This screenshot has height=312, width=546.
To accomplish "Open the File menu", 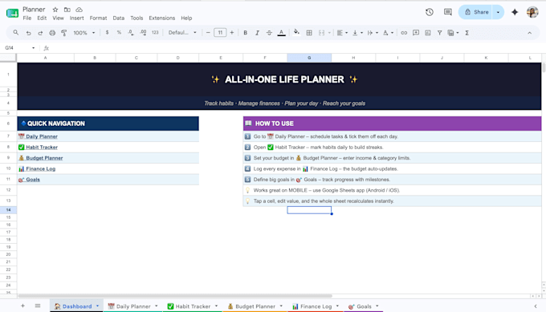I will (x=26, y=18).
